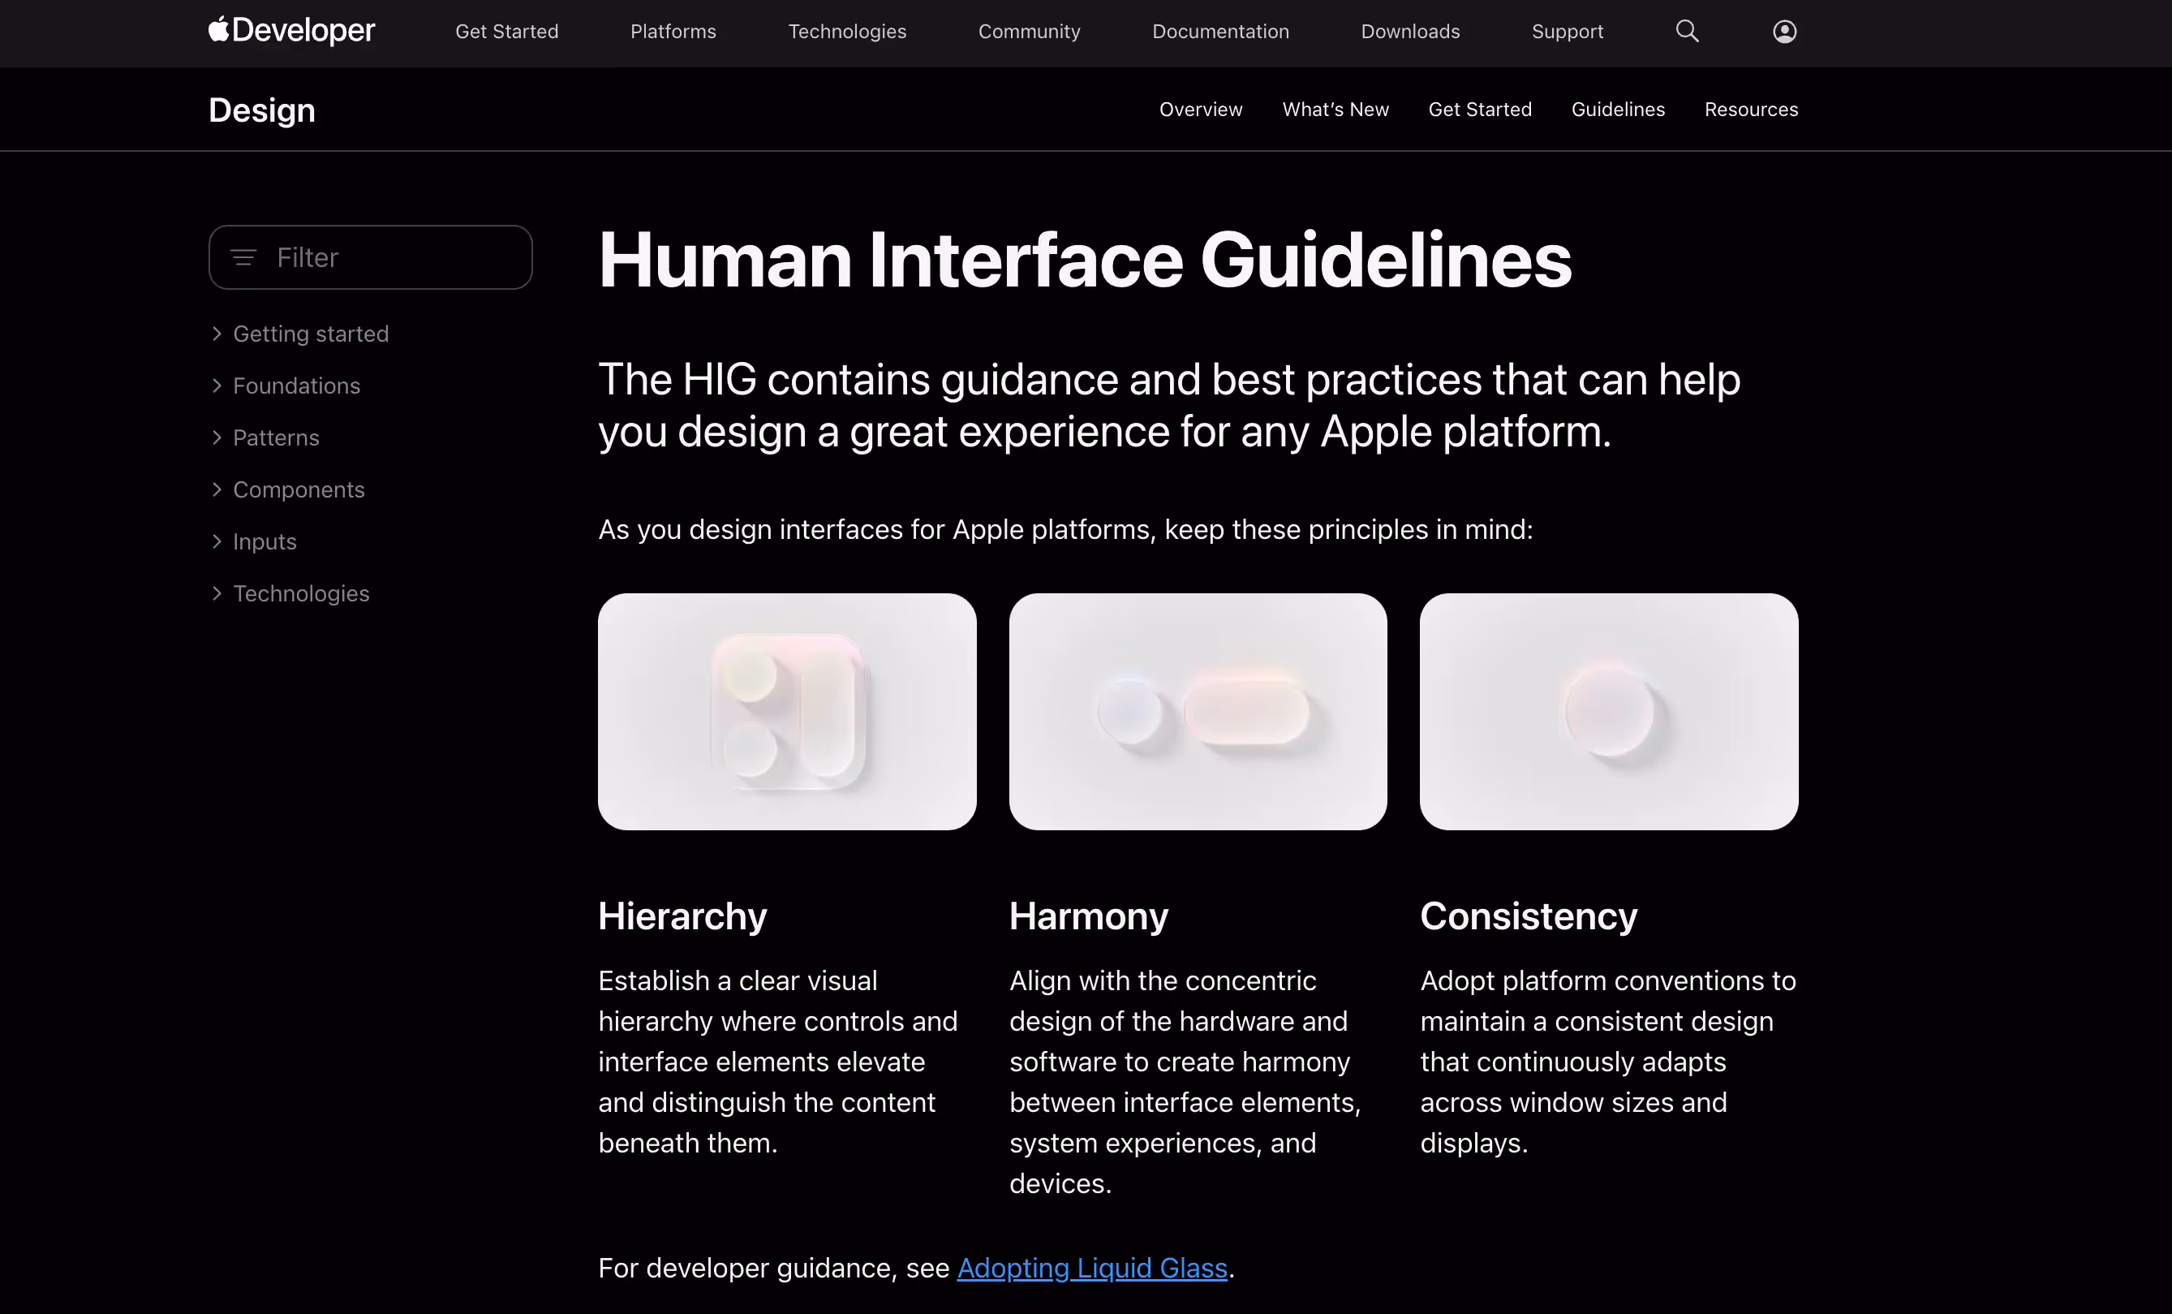This screenshot has width=2172, height=1314.
Task: Open Get Started in Design subnav
Action: pos(1480,110)
